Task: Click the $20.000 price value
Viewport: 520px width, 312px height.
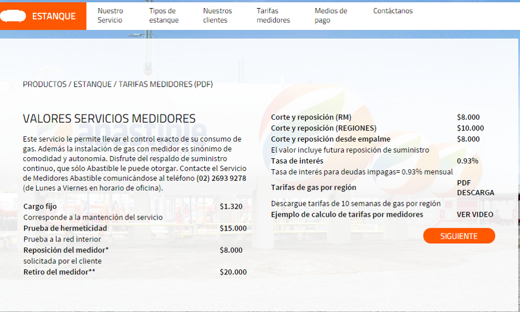Action: 233,272
